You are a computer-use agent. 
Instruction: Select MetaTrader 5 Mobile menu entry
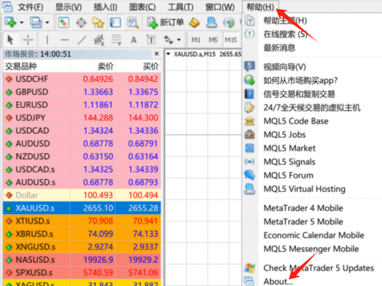303,222
